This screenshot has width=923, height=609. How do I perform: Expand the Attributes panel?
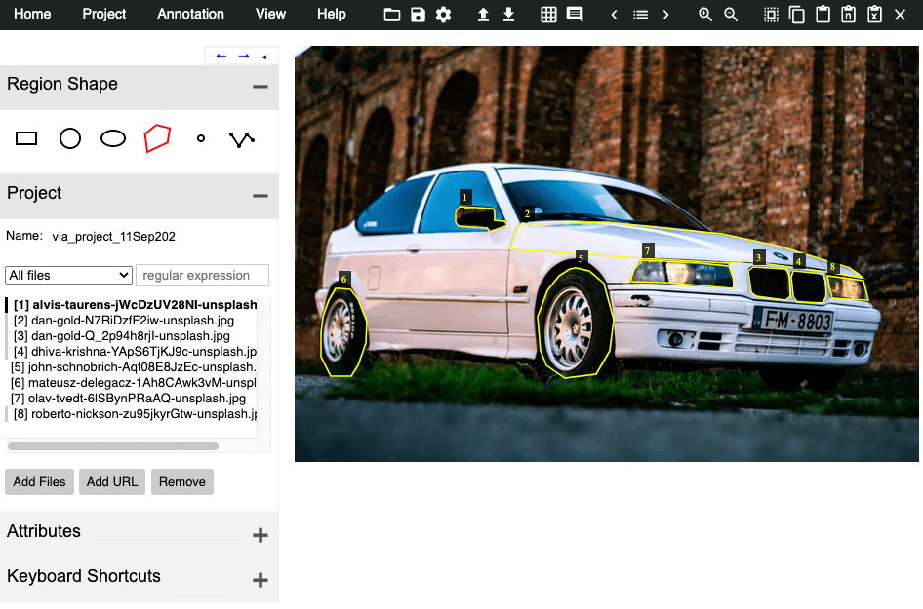[261, 535]
